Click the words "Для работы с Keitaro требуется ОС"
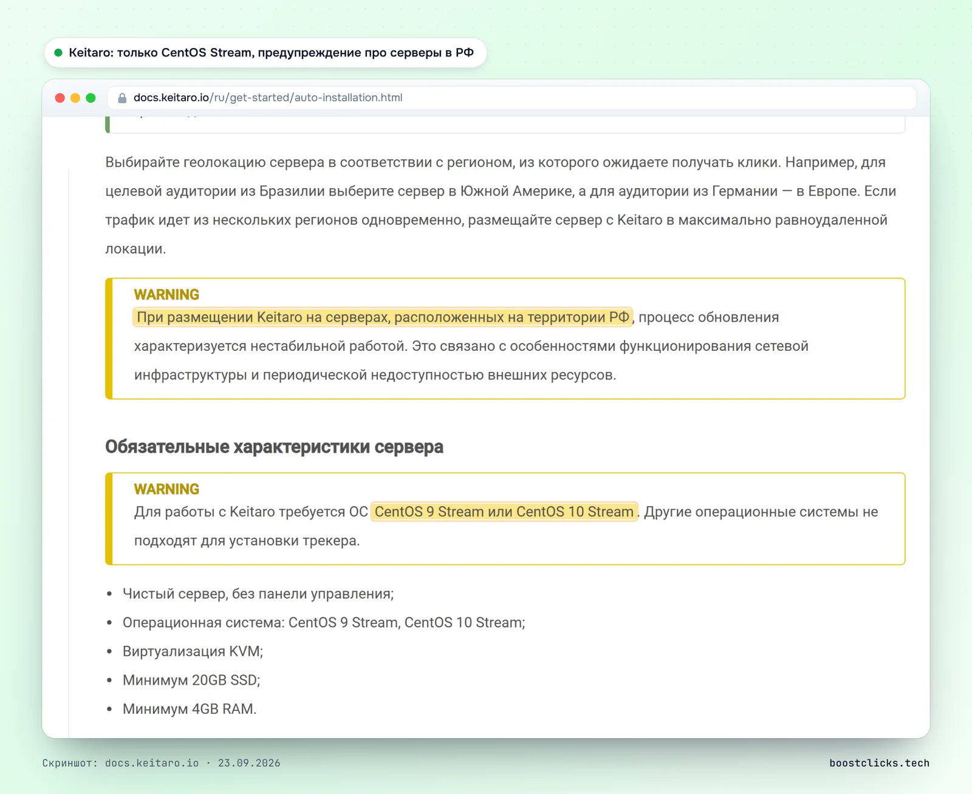Image resolution: width=972 pixels, height=794 pixels. point(251,512)
